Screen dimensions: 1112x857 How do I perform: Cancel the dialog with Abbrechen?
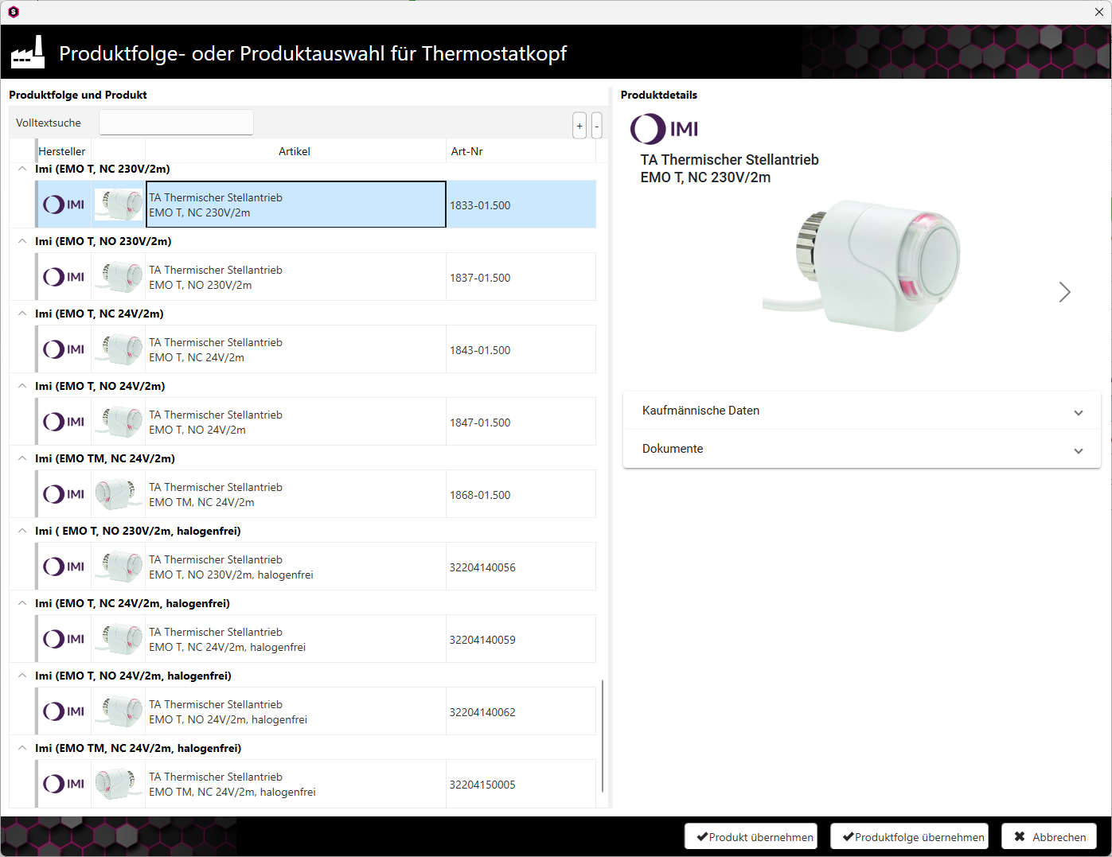[1049, 836]
